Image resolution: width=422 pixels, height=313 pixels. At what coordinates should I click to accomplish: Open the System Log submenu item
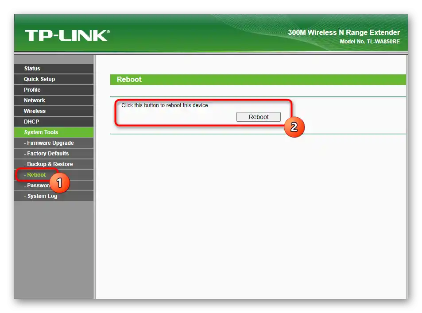[54, 196]
